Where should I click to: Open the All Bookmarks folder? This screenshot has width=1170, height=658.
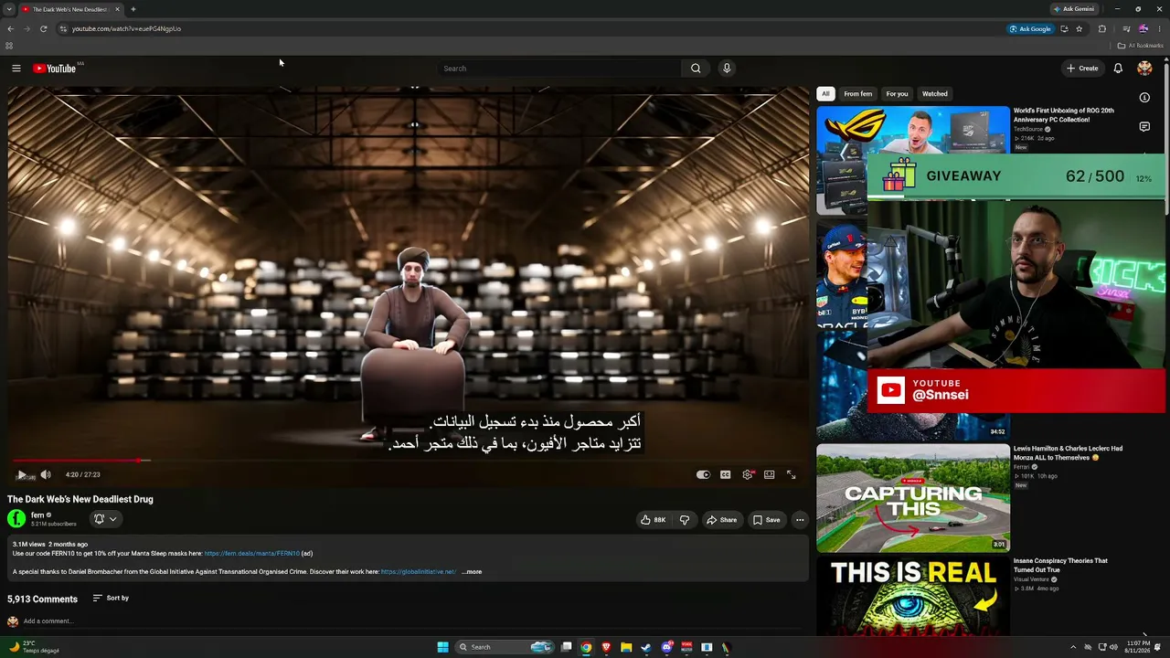tap(1141, 46)
